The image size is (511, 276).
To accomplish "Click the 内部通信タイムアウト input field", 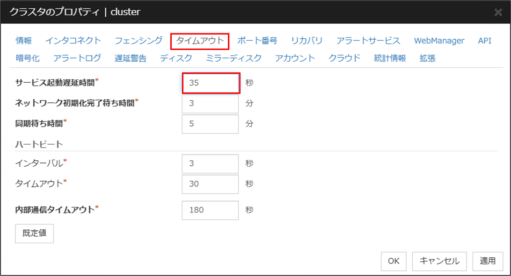I will pos(210,210).
